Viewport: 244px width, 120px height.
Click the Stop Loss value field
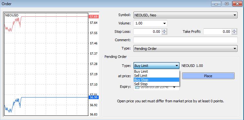click(x=148, y=32)
